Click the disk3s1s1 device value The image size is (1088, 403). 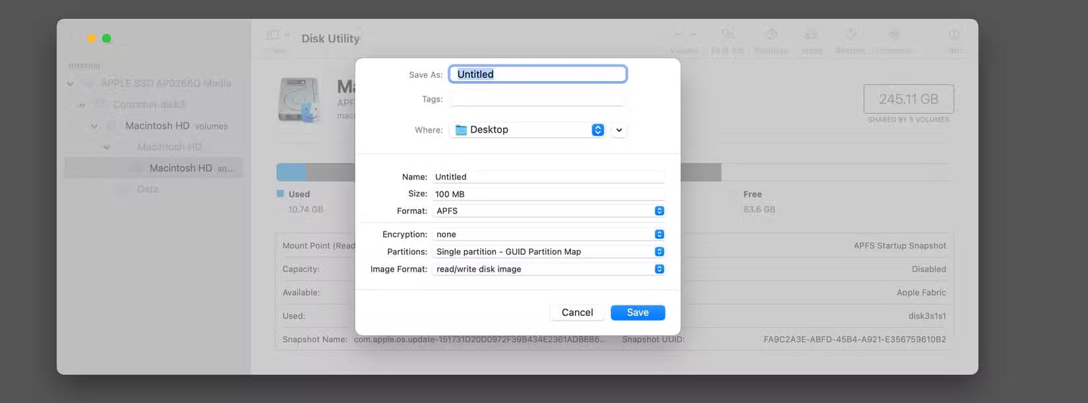(x=927, y=316)
